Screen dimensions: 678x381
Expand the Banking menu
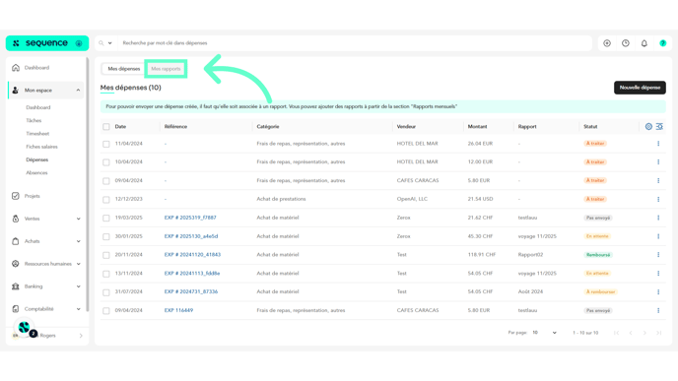(x=78, y=286)
